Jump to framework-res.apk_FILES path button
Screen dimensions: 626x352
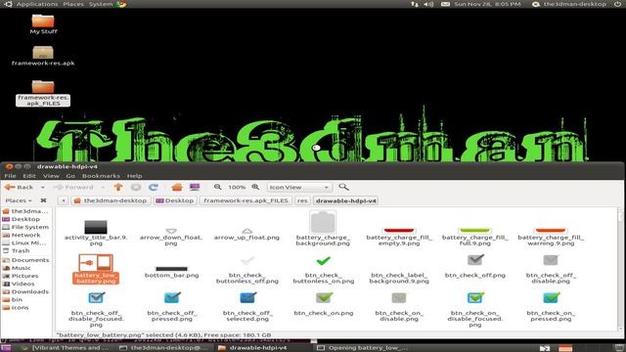coord(246,200)
